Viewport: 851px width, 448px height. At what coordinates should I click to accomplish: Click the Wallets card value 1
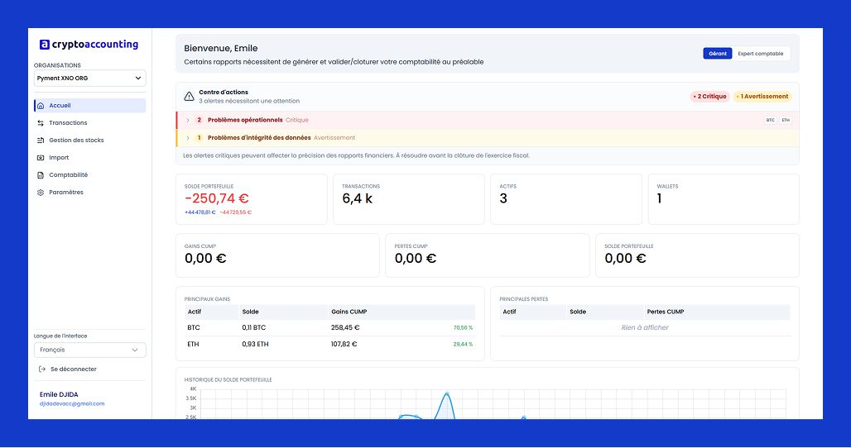pyautogui.click(x=660, y=198)
